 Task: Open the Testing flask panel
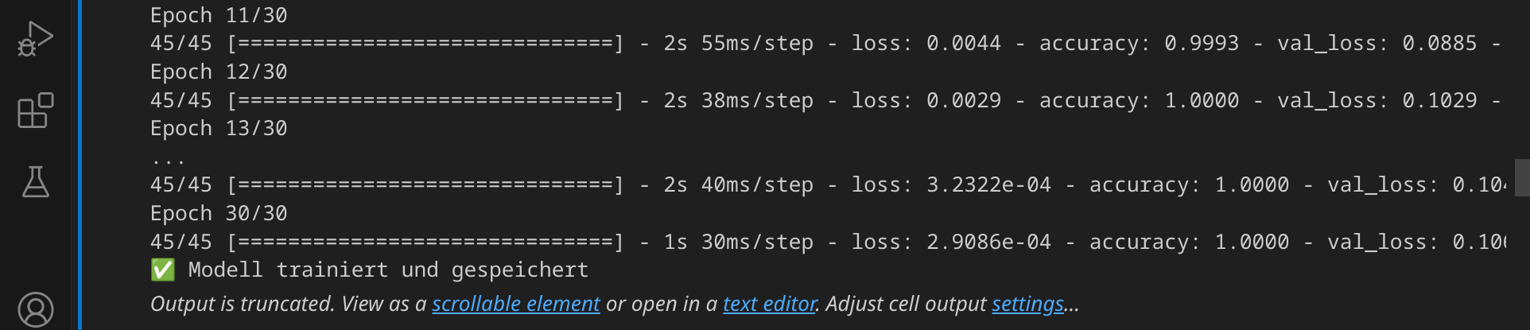click(x=35, y=182)
